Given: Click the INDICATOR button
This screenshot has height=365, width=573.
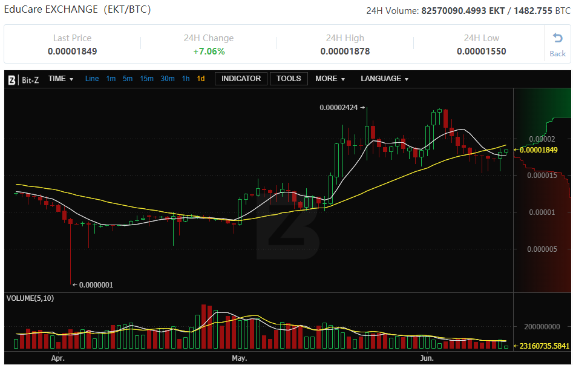Looking at the screenshot, I should (241, 79).
